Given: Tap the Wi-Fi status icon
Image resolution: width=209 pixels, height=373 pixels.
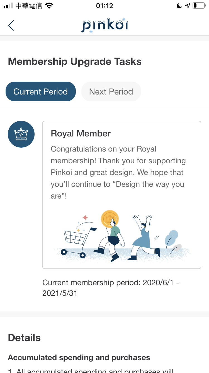Looking at the screenshot, I should [x=49, y=6].
